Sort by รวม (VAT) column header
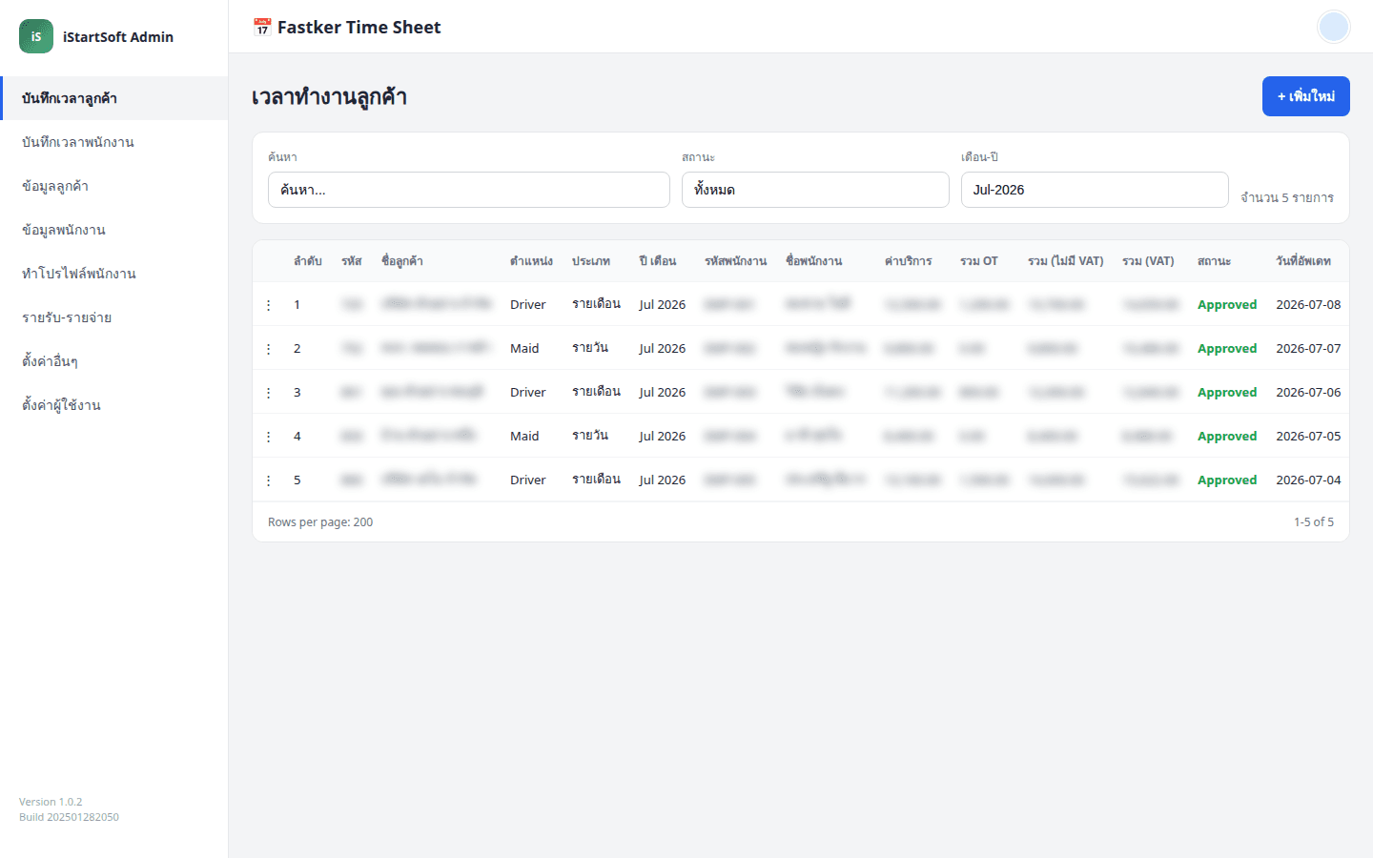This screenshot has width=1373, height=858. tap(1148, 261)
